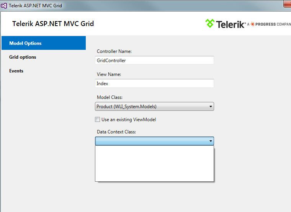
Task: Switch to Grid options section
Action: (x=23, y=57)
